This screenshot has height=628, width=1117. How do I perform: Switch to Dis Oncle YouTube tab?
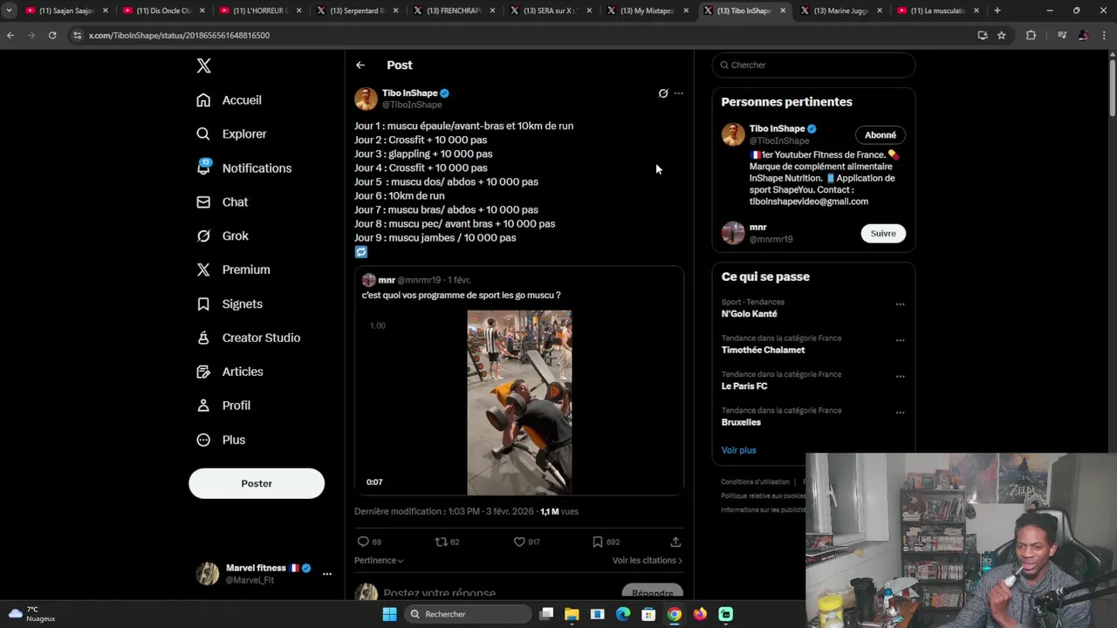(x=163, y=10)
